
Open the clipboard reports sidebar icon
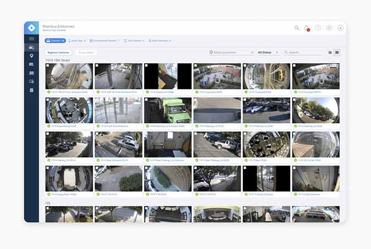coord(31,91)
